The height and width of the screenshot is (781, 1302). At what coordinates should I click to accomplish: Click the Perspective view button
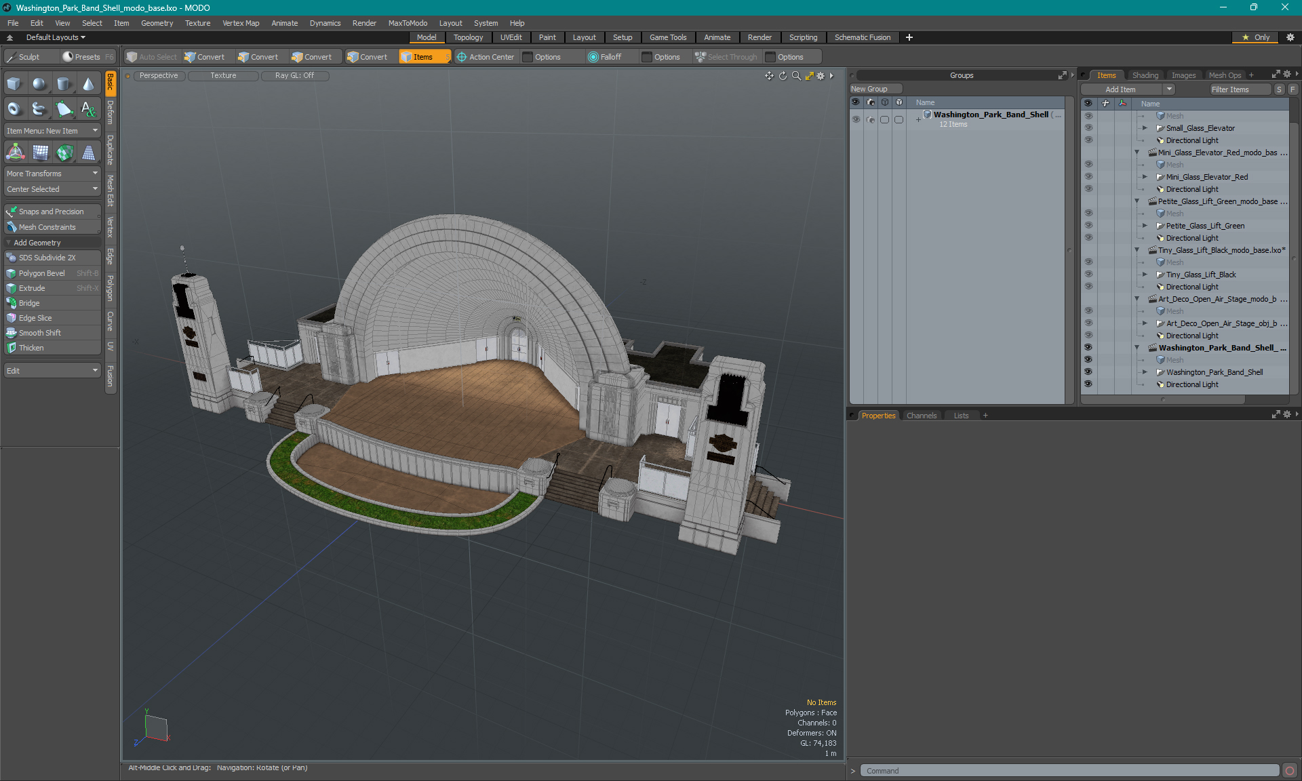(159, 75)
